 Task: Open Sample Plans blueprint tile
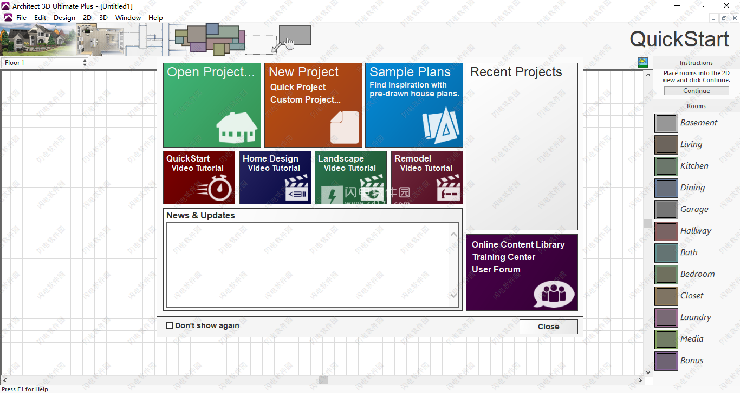(414, 105)
